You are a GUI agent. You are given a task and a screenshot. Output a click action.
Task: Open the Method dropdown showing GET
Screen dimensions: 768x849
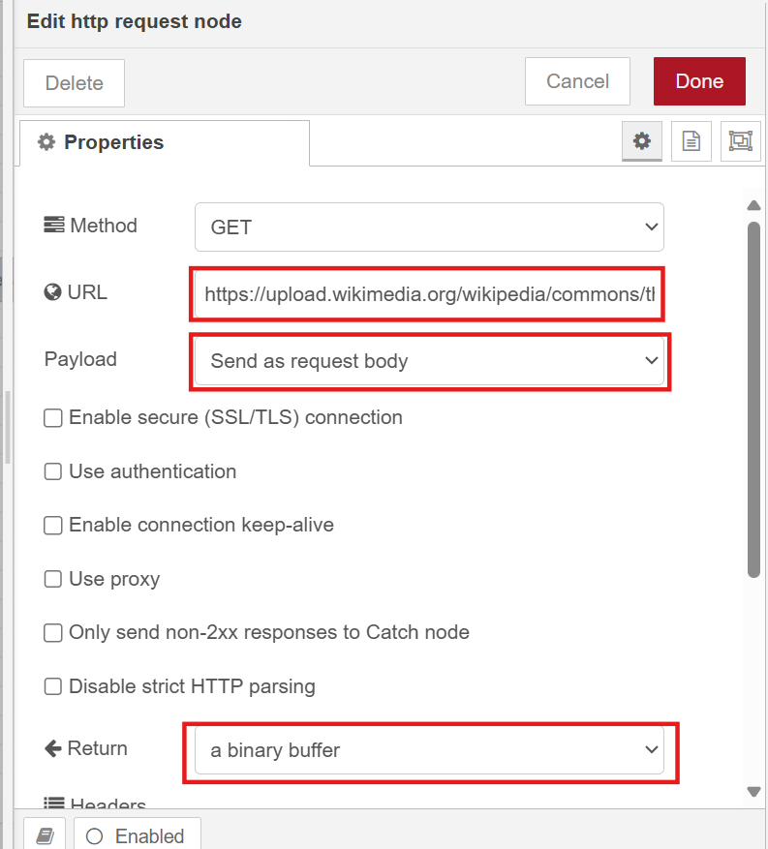click(x=429, y=227)
